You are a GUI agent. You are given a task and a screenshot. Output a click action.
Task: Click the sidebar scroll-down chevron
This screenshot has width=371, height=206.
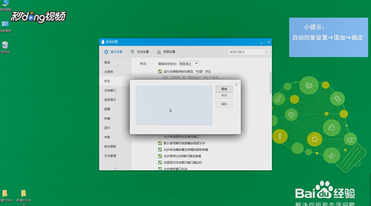coord(115,168)
